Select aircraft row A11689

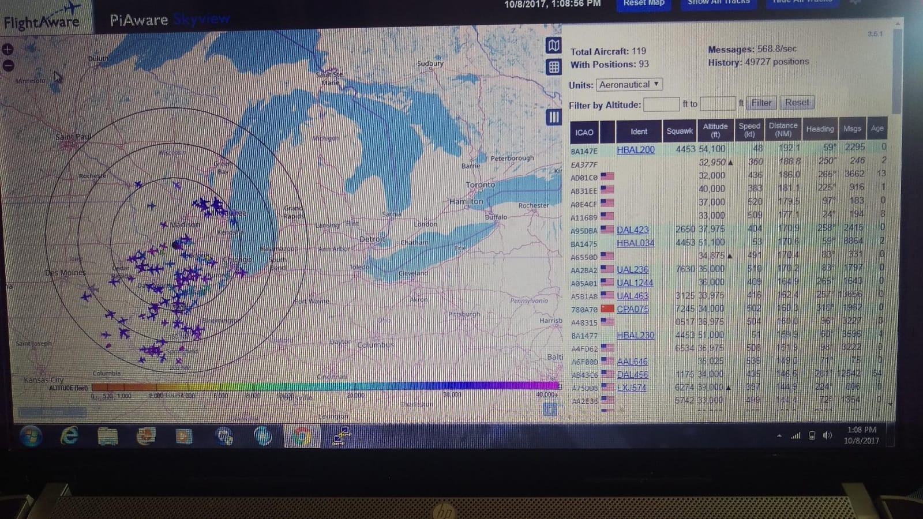point(729,216)
